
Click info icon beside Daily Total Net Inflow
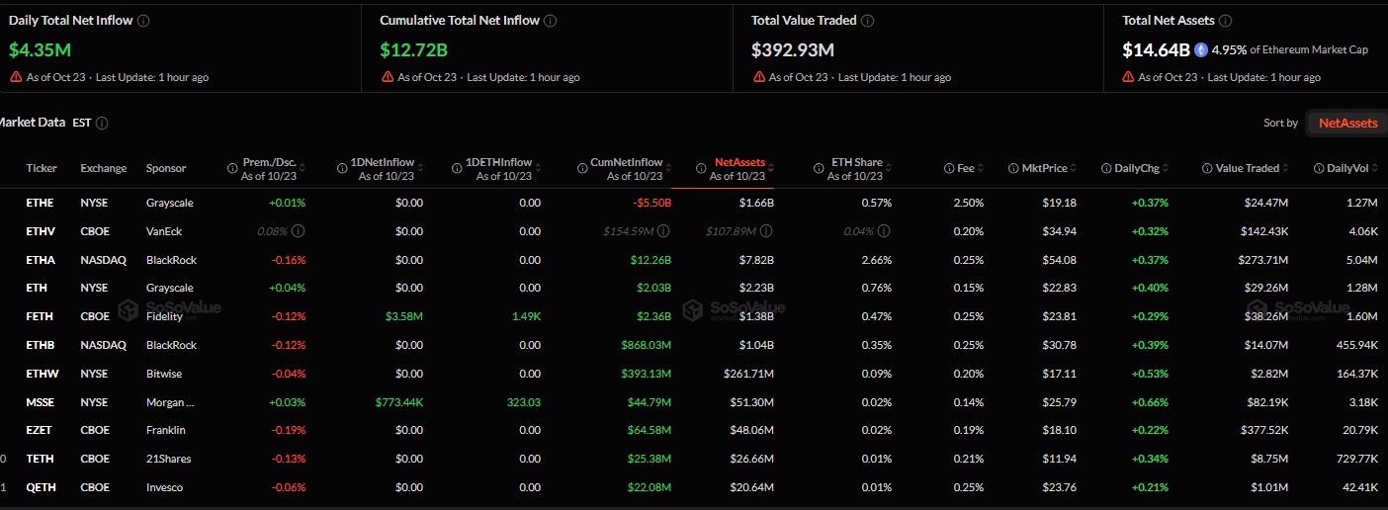point(144,21)
